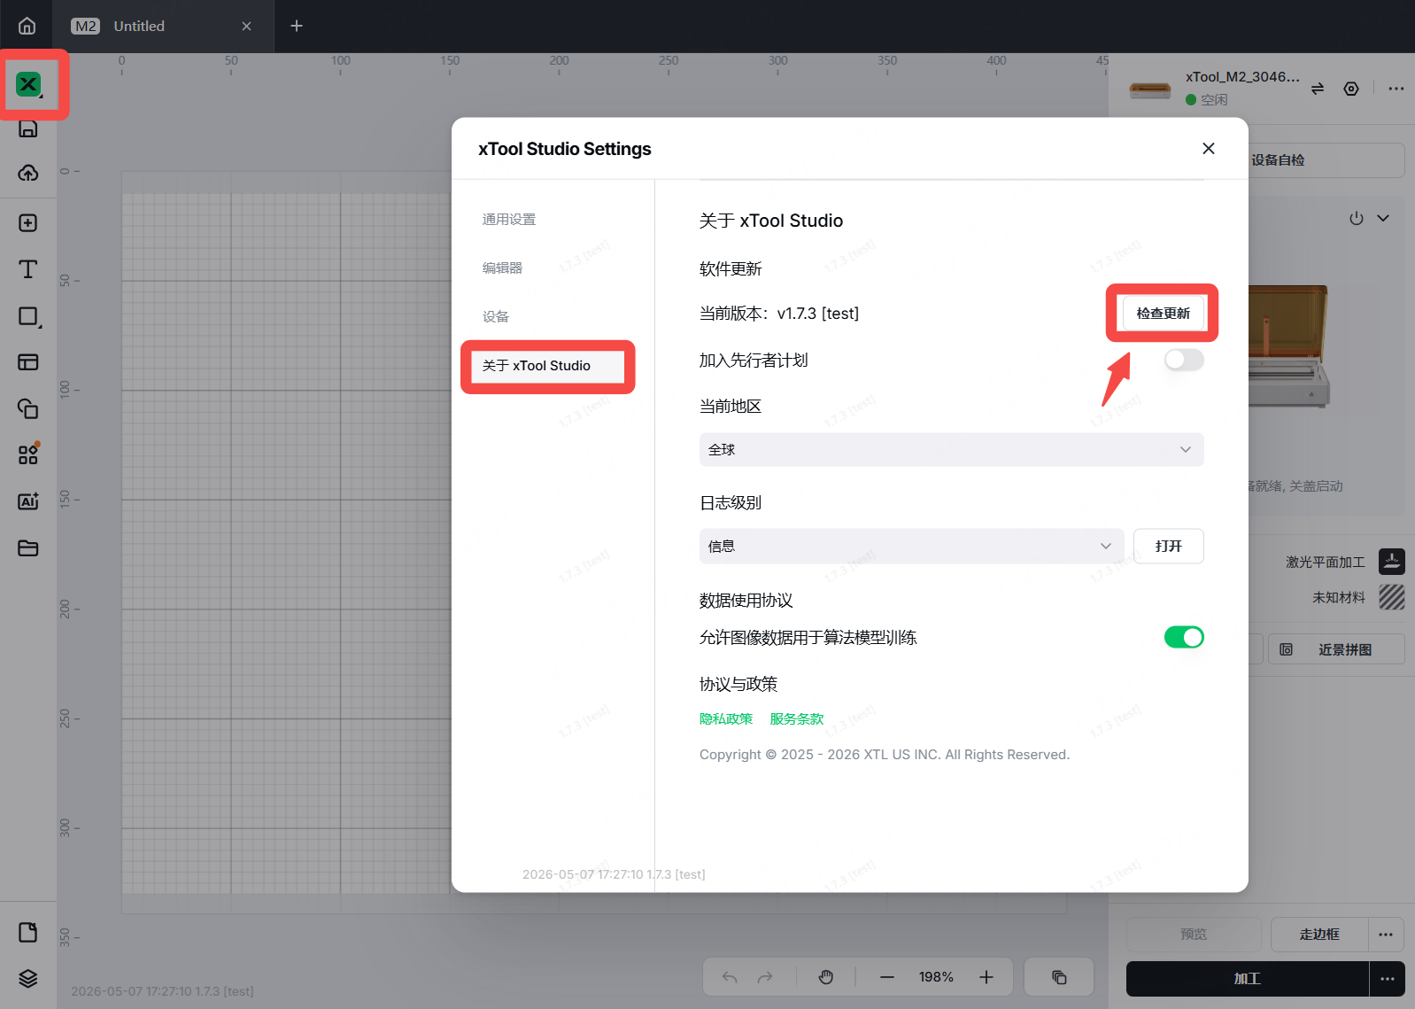Switch to the Untitled document tab
1415x1009 pixels.
pyautogui.click(x=164, y=27)
